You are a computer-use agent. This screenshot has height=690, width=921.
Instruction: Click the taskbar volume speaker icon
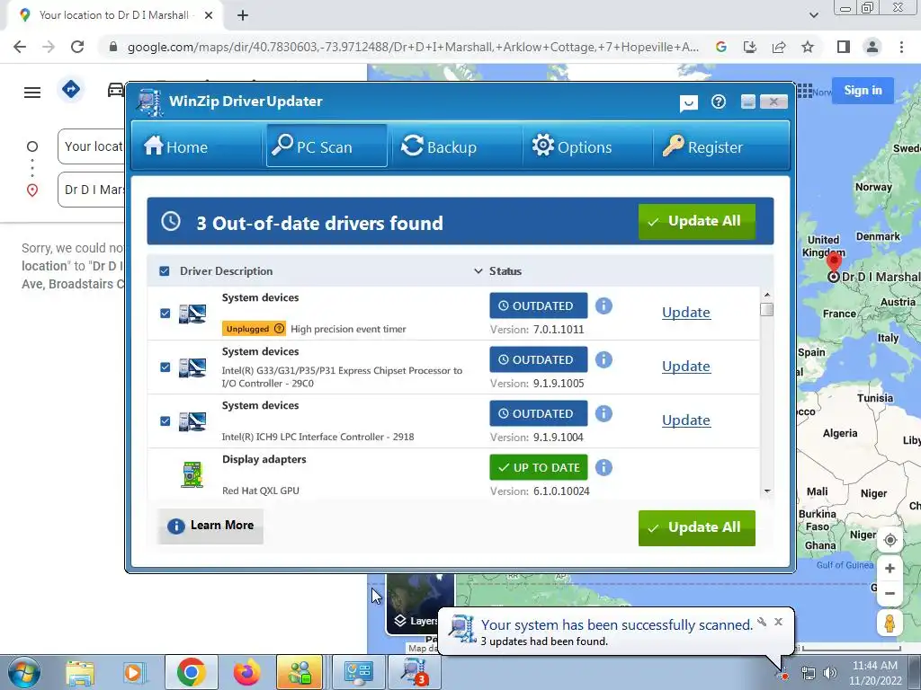(830, 673)
